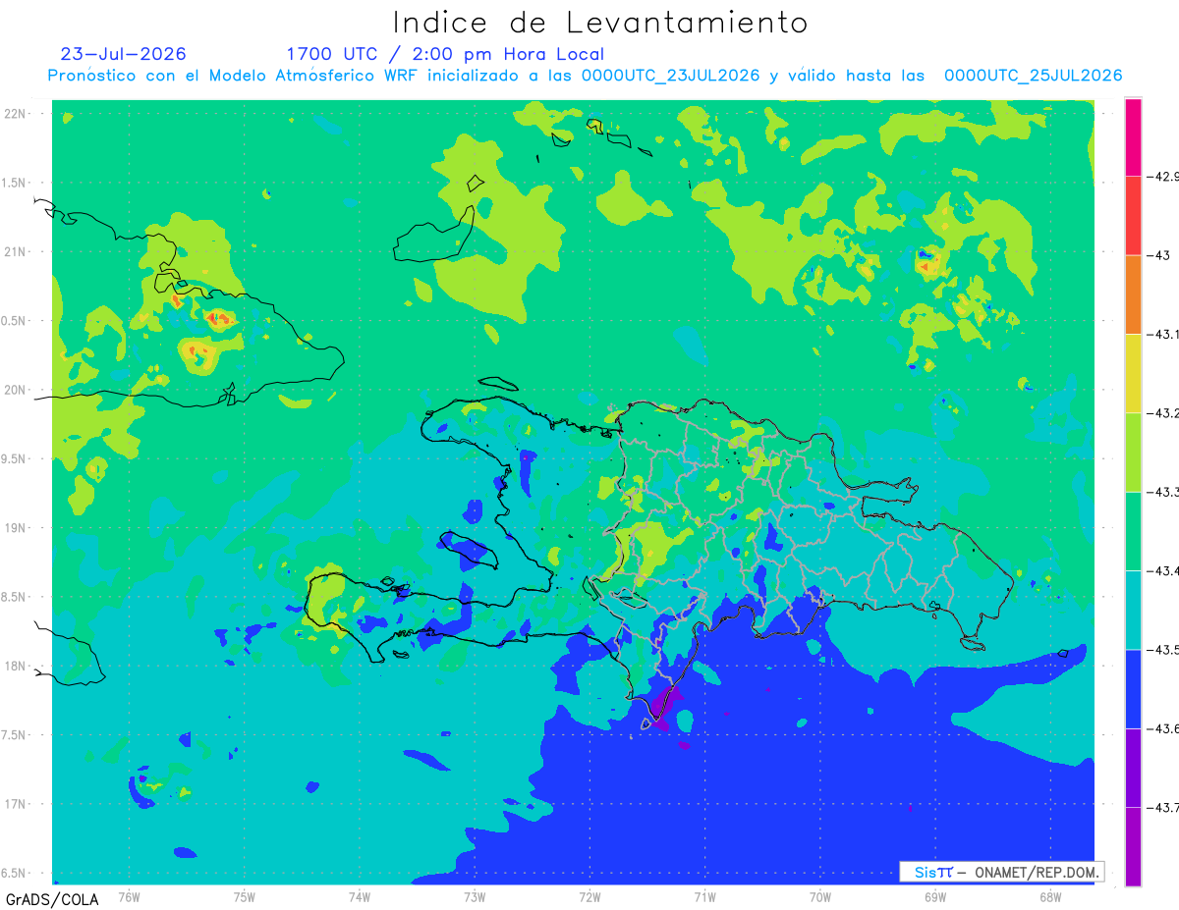Pick the cyan legend color between -43.4 and -43.5
1179x910 pixels.
[1133, 610]
